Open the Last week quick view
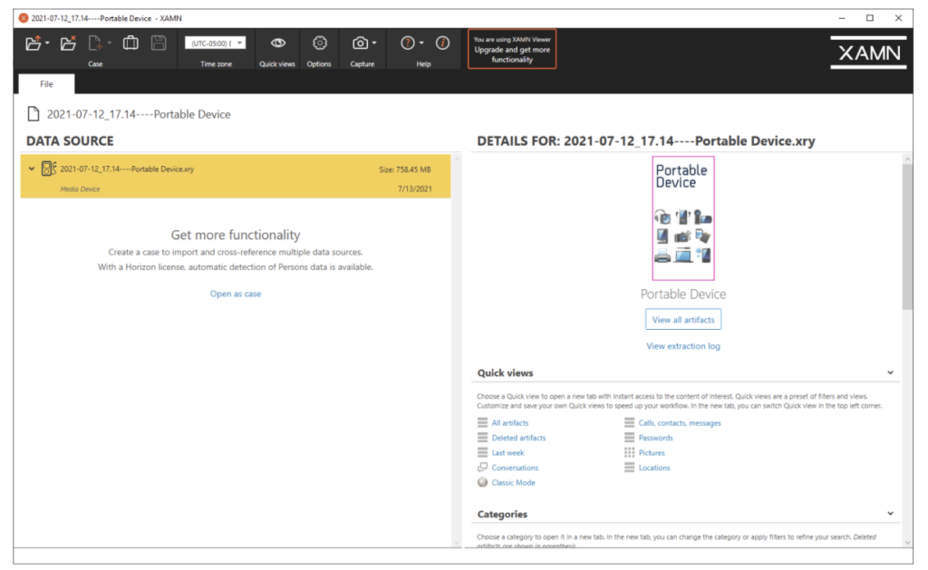Screen dimensions: 928x570 (x=507, y=453)
